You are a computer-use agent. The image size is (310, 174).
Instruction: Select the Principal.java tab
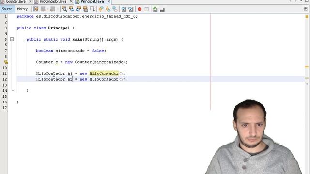pos(92,1)
